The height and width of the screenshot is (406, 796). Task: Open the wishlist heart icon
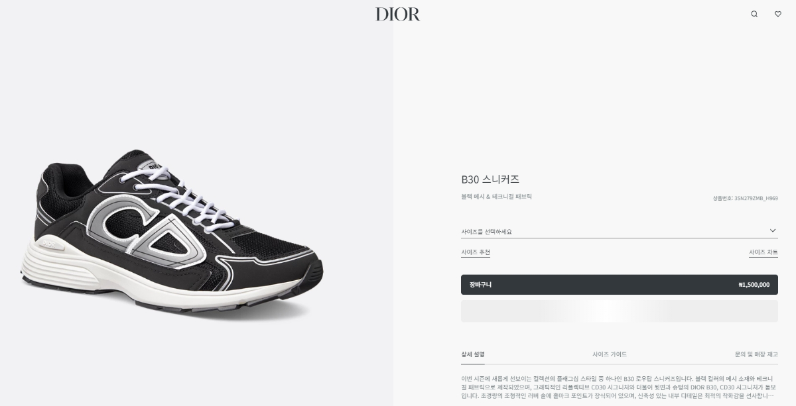(x=778, y=14)
